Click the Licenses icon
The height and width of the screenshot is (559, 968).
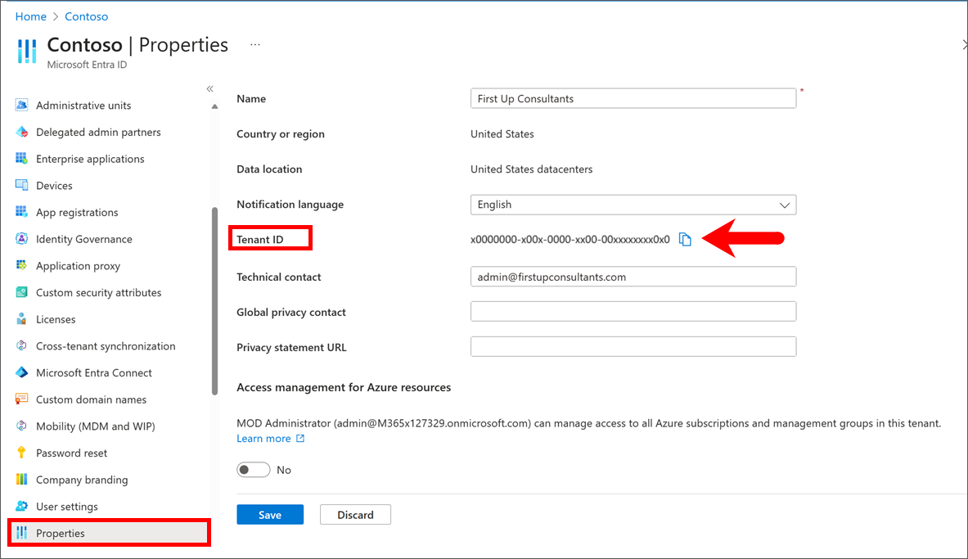(x=21, y=318)
